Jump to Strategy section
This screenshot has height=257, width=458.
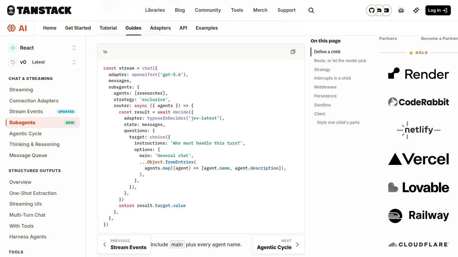322,70
